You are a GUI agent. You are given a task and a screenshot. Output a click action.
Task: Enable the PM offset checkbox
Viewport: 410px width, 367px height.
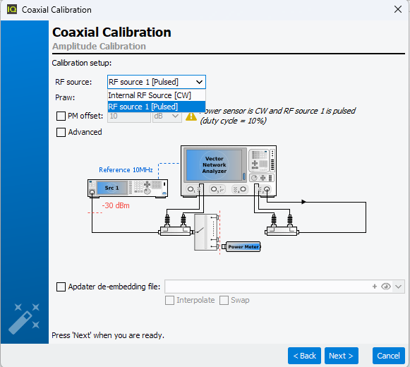coord(61,116)
